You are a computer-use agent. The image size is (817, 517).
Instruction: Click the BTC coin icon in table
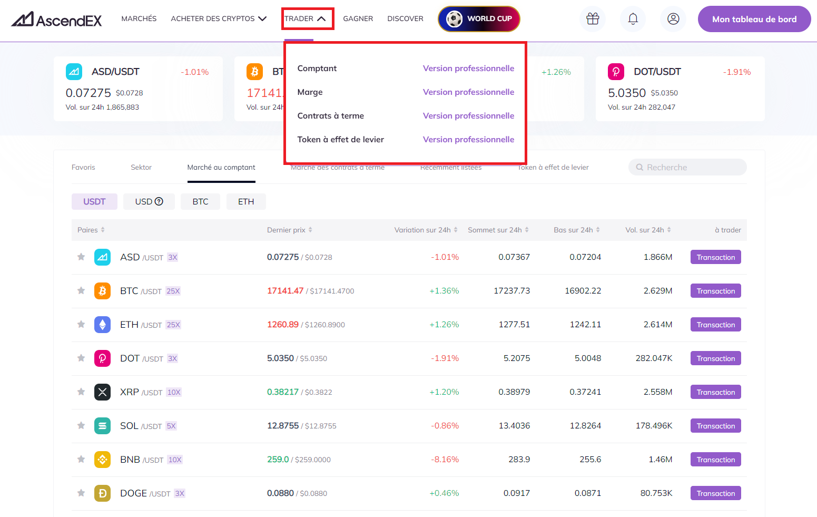point(102,291)
